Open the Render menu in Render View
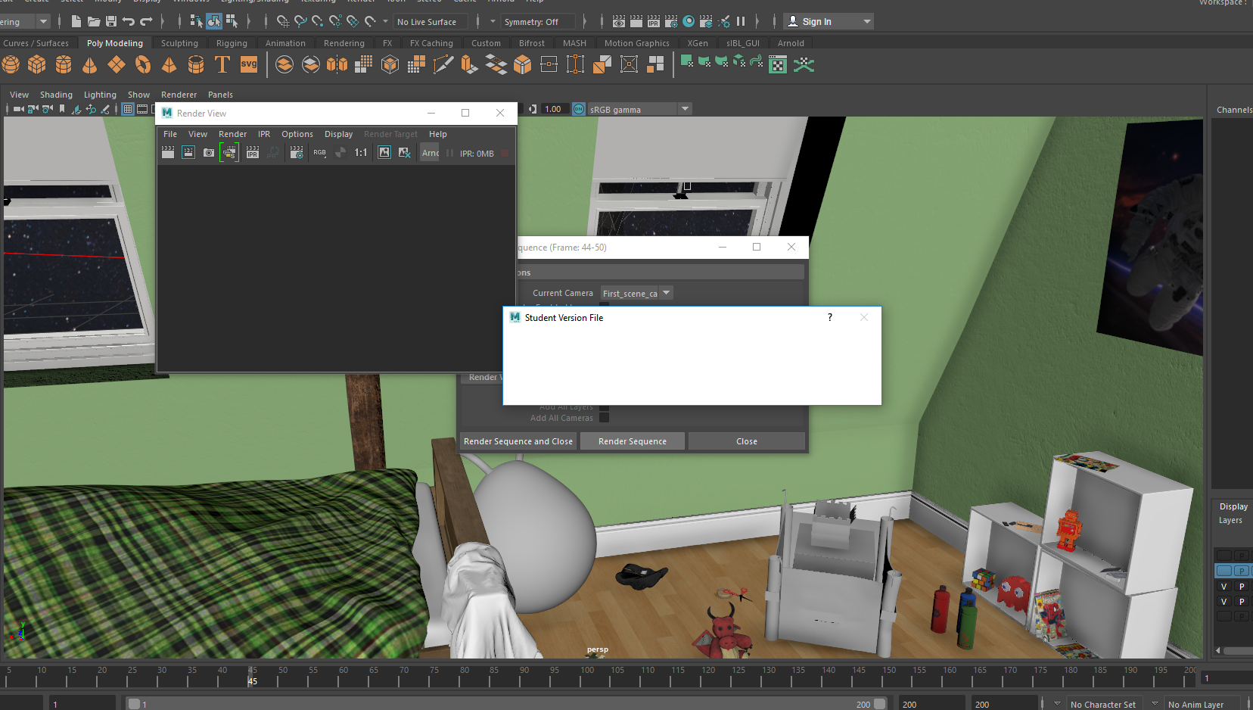The height and width of the screenshot is (710, 1253). tap(232, 134)
